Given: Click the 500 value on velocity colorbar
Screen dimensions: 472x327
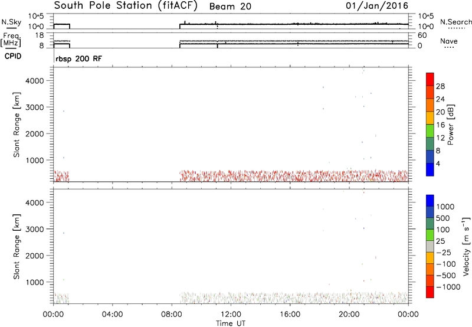Looking at the screenshot, I should pos(443,218).
